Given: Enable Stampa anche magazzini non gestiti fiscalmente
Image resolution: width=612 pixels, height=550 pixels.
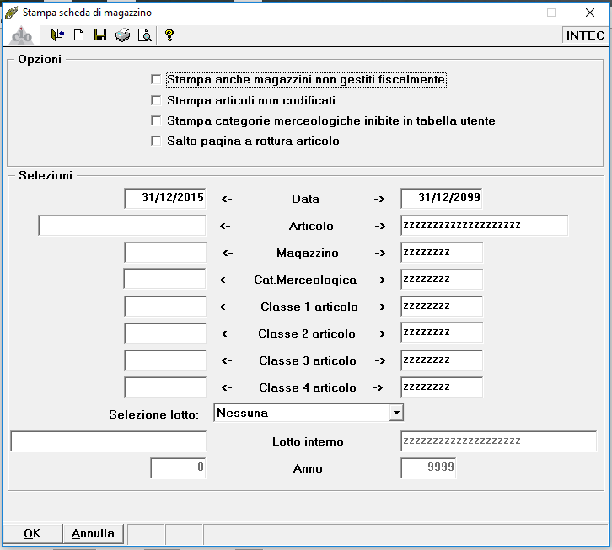Looking at the screenshot, I should pos(156,79).
